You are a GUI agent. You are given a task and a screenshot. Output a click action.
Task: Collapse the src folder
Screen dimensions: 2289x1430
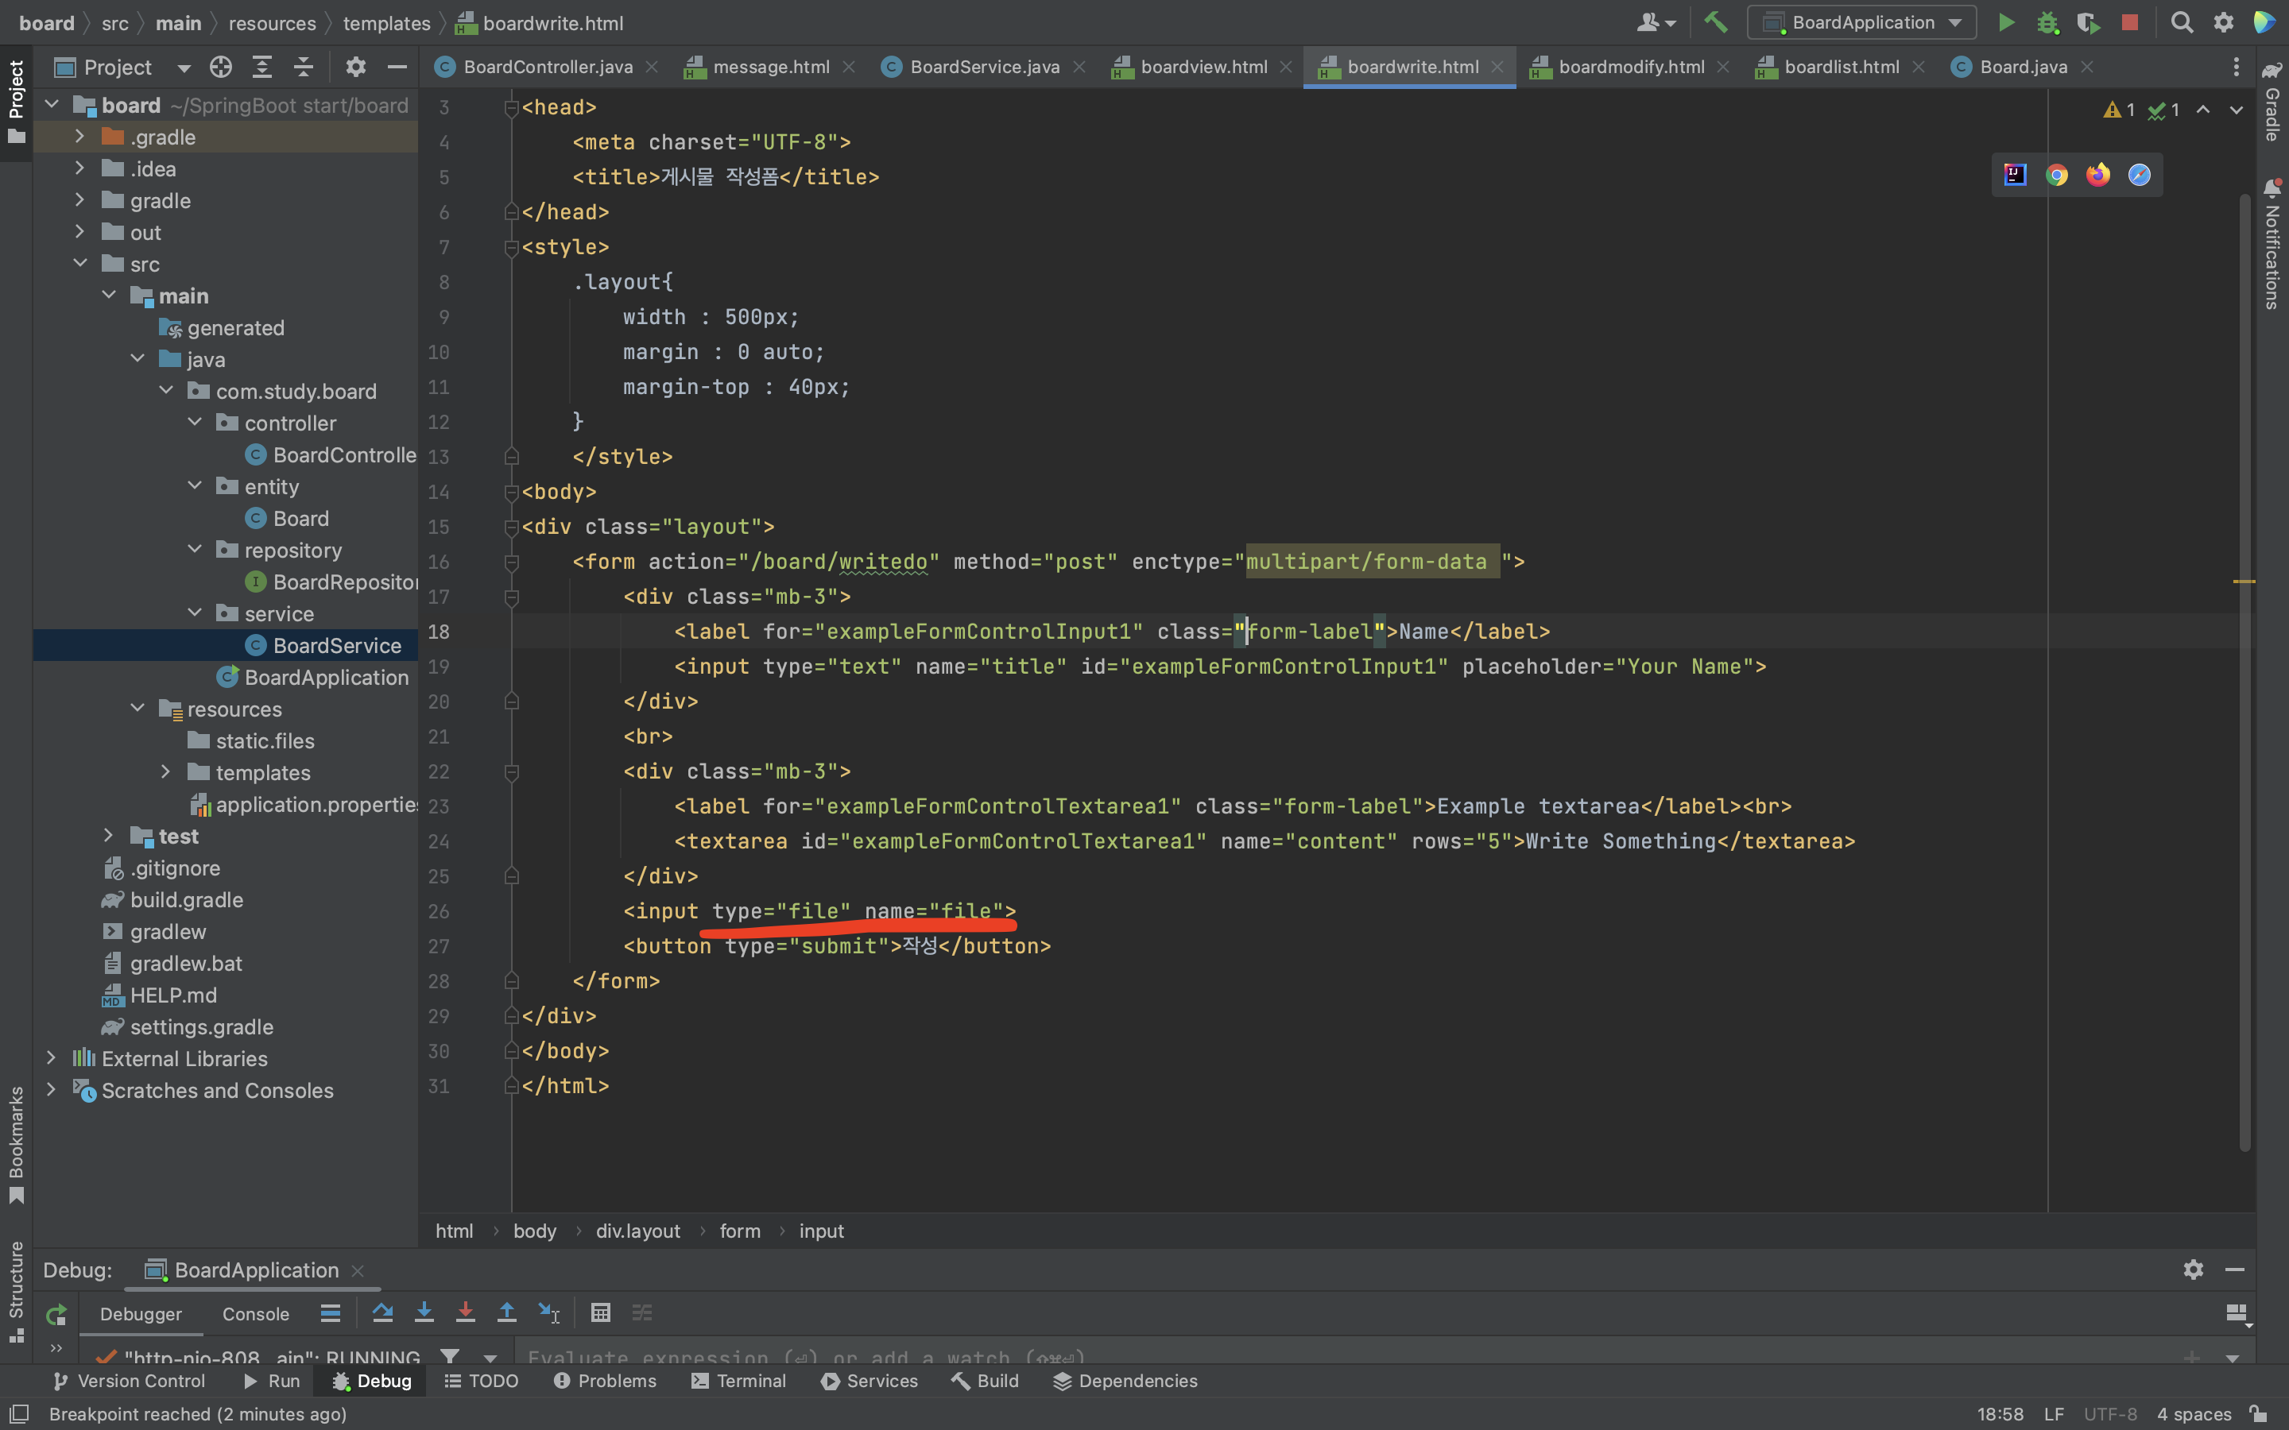click(80, 264)
